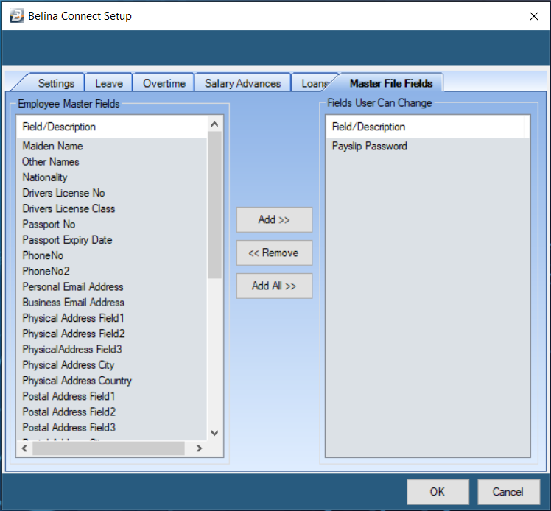
Task: Switch to the Settings tab
Action: click(56, 83)
